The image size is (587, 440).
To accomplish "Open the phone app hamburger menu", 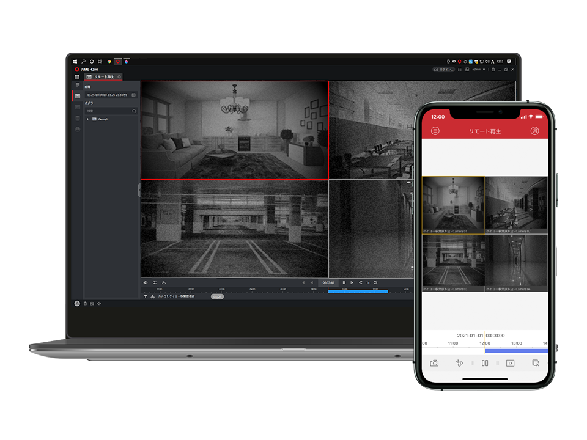I will [x=435, y=131].
